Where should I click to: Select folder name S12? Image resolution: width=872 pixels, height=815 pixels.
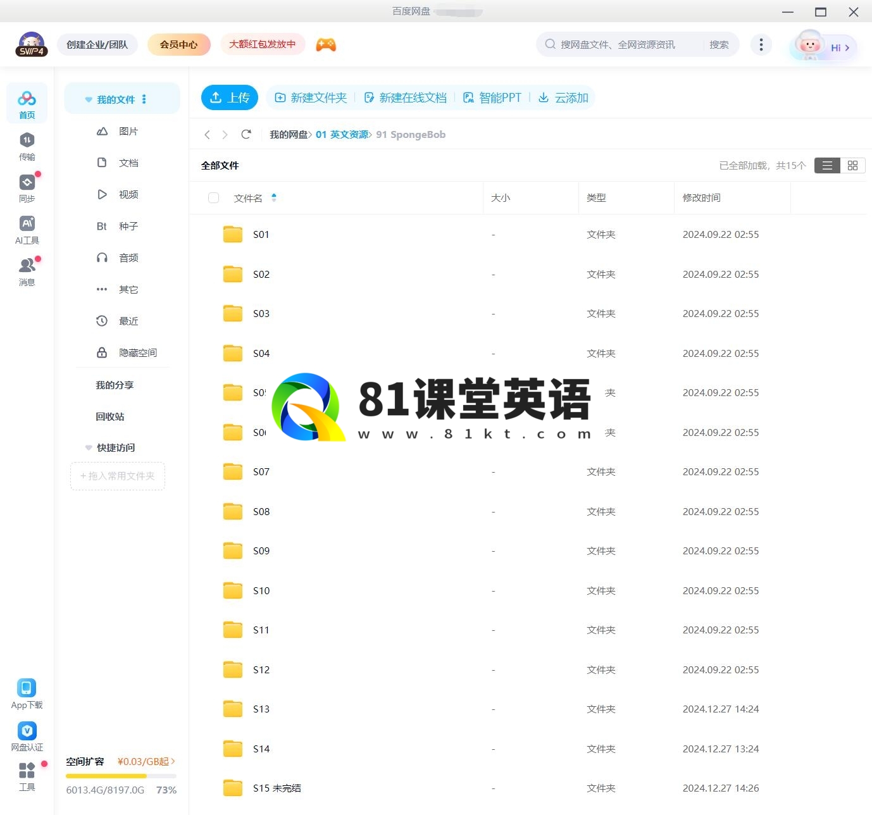click(261, 669)
